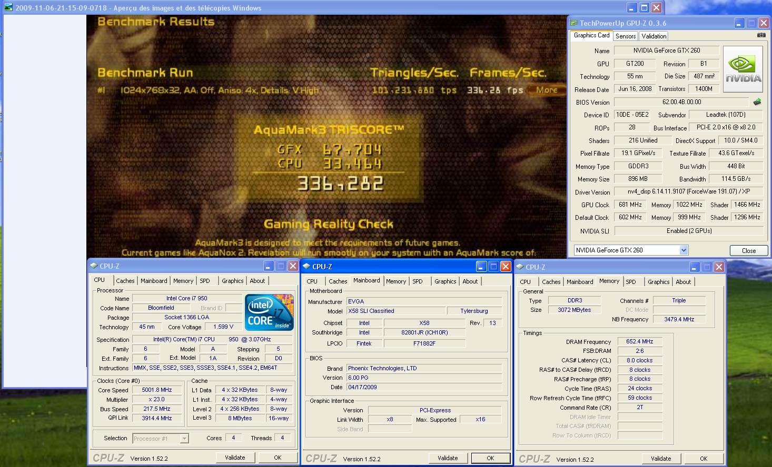Image resolution: width=772 pixels, height=467 pixels.
Task: Click the BIOS save chip icon in GPU-Z
Action: [x=757, y=101]
